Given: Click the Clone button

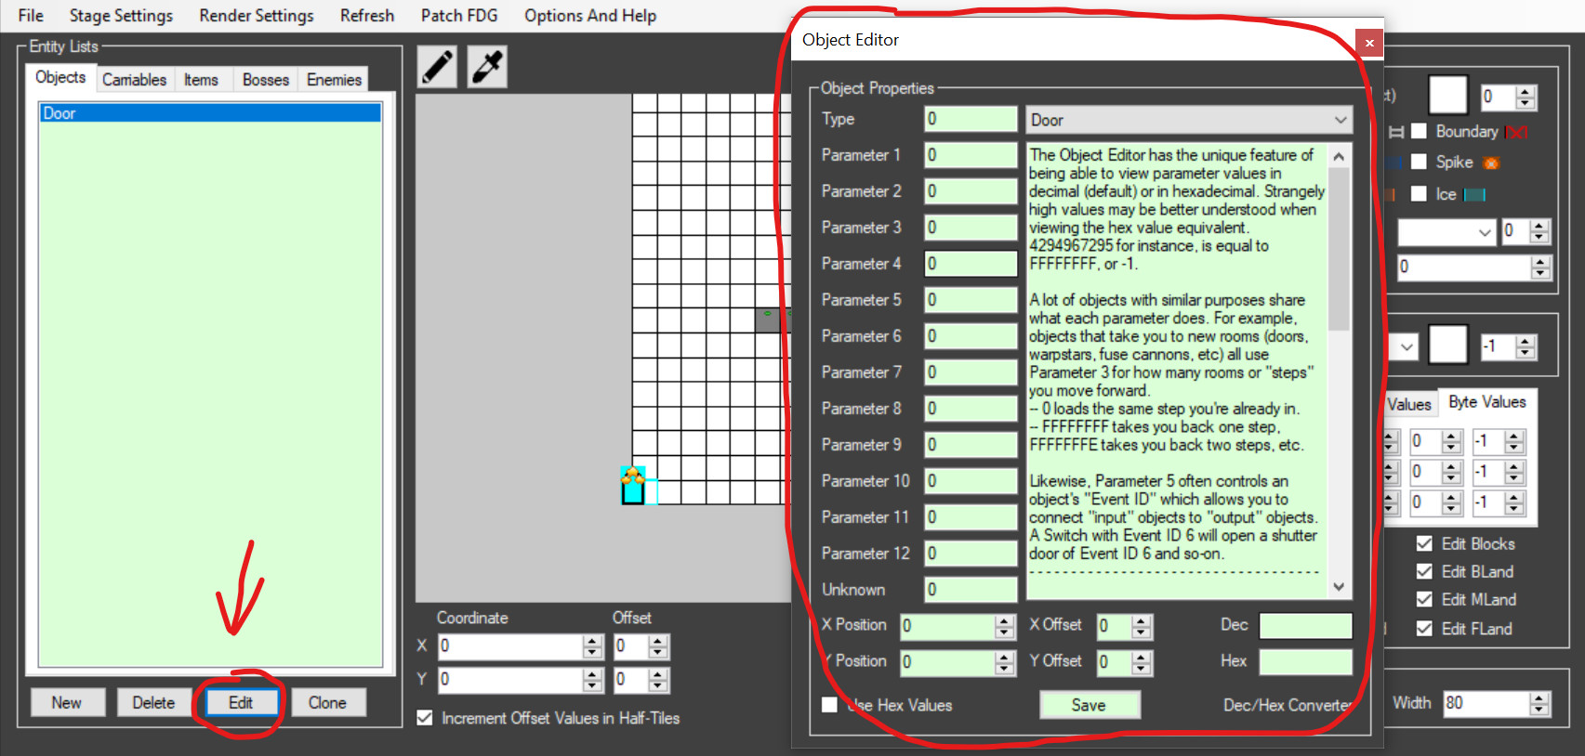Looking at the screenshot, I should click(x=327, y=702).
